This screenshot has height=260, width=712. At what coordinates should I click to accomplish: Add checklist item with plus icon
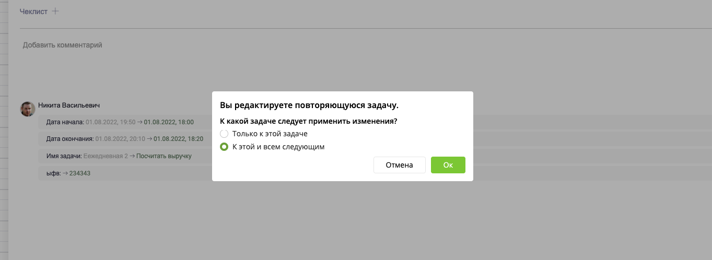coord(55,11)
